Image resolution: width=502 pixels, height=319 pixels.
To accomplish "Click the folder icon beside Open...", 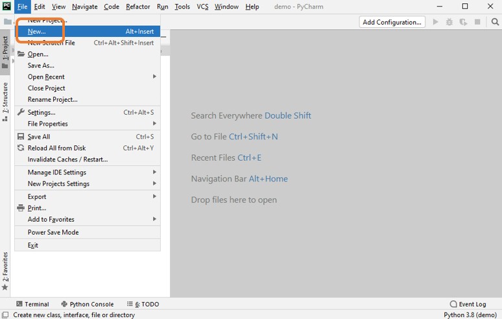I will [21, 54].
